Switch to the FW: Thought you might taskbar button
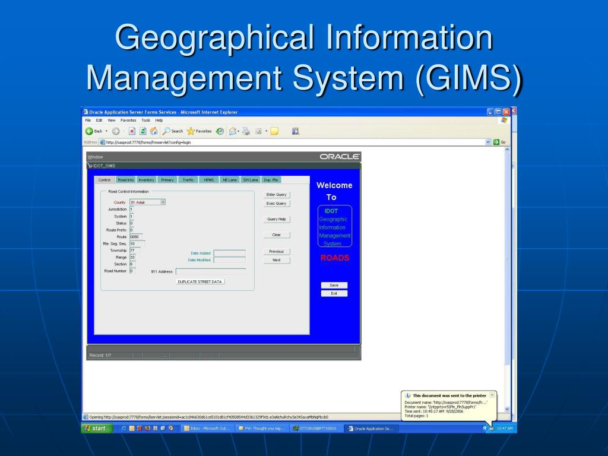The image size is (608, 456). click(x=262, y=429)
